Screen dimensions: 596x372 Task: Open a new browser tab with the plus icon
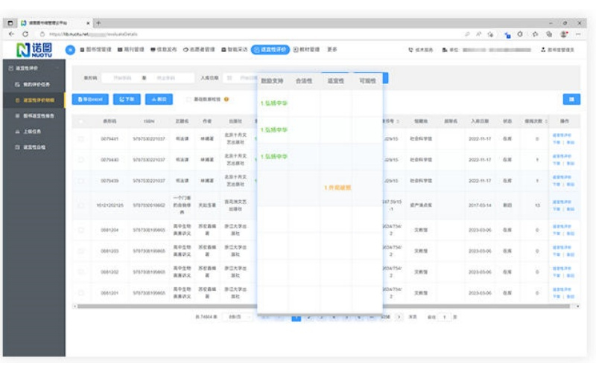[x=98, y=23]
